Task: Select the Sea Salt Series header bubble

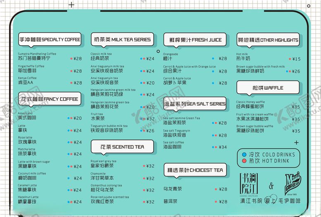Action: tap(195, 104)
